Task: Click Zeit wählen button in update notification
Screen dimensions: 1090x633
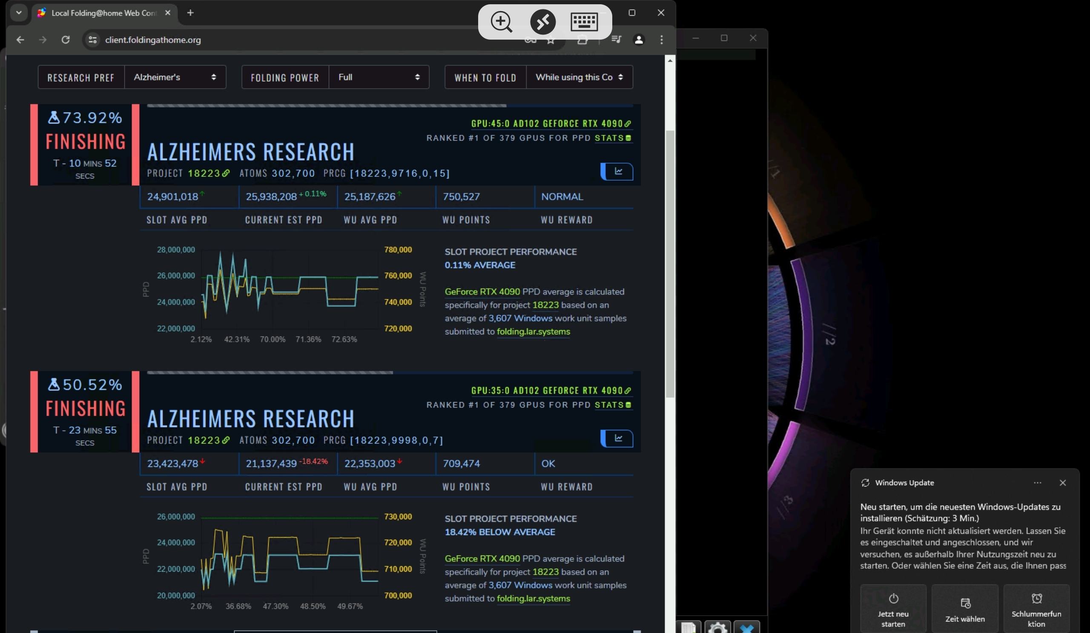Action: [964, 609]
